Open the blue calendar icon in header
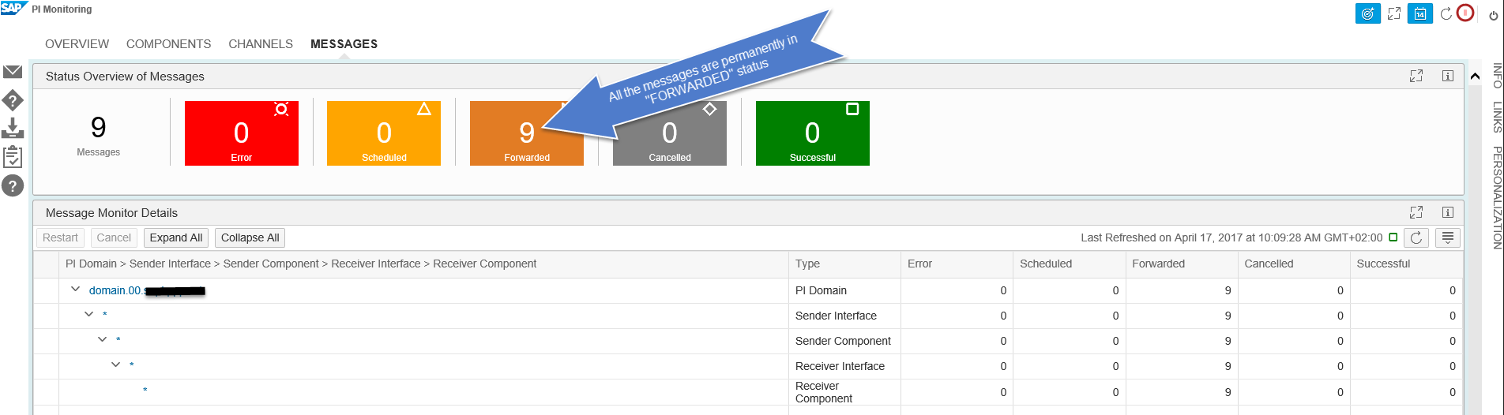Screen dimensions: 1504x415 (1420, 13)
